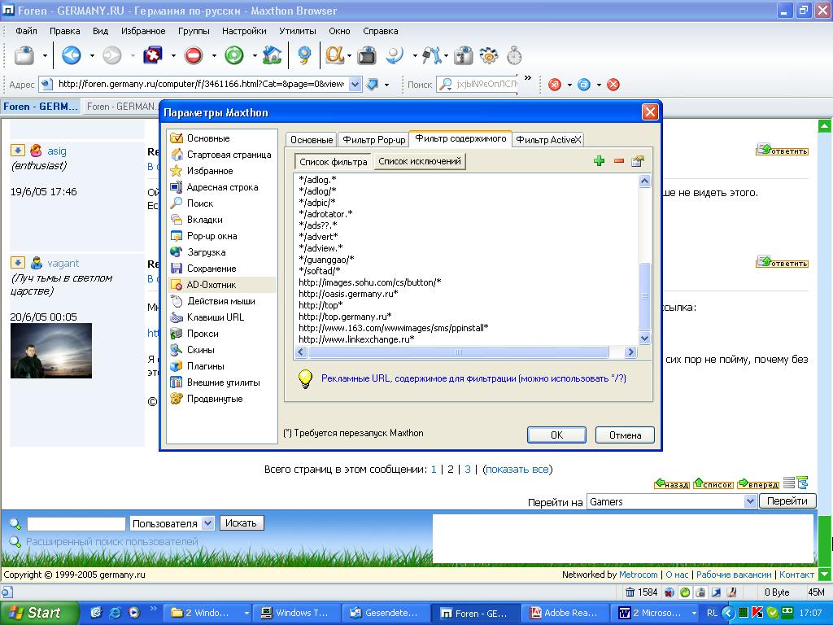Screen dimensions: 833x625
Task: Open the Back button history dropdown arrow
Action: tap(92, 55)
